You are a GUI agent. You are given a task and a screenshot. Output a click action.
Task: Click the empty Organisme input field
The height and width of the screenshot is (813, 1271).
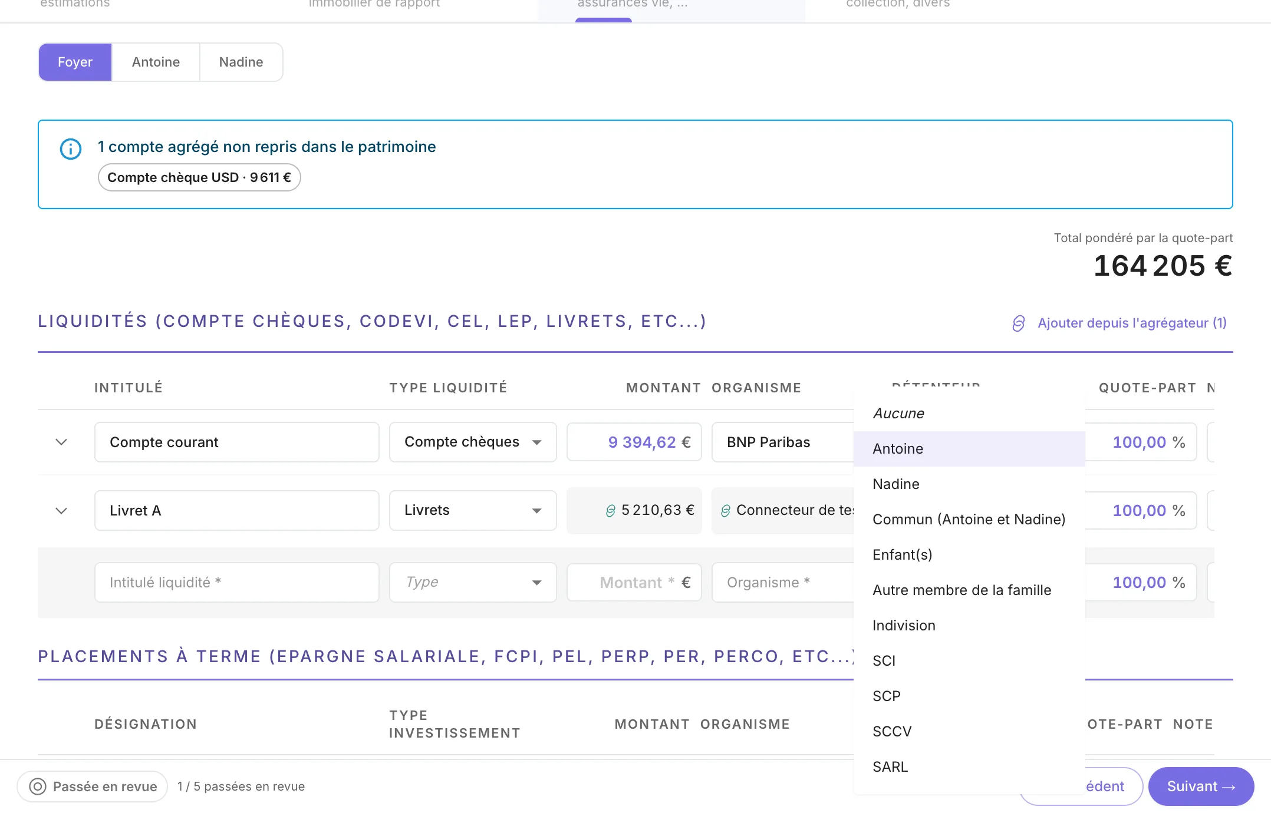[x=783, y=582]
